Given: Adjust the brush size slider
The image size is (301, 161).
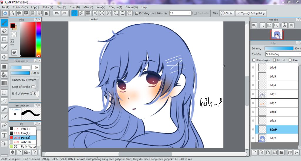Looking at the screenshot, I should (x=20, y=68).
